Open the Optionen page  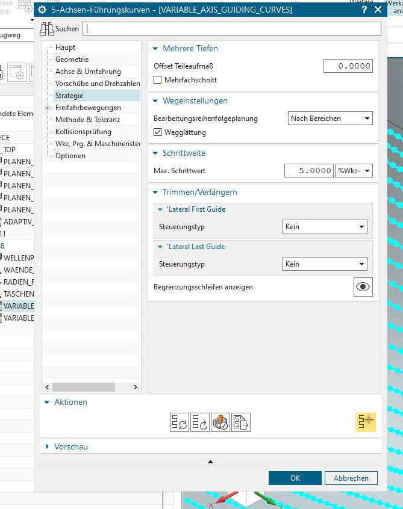tap(70, 156)
